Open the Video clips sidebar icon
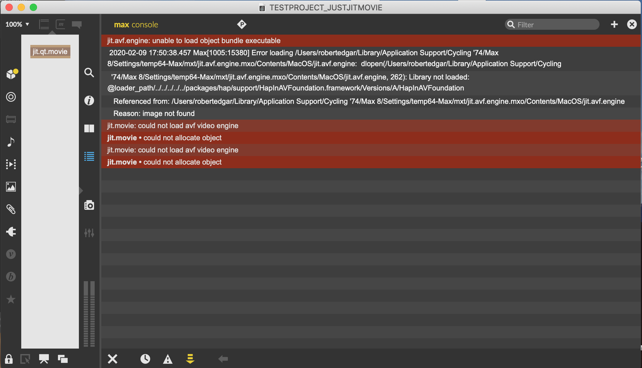Screen dimensions: 642x368 [11, 164]
